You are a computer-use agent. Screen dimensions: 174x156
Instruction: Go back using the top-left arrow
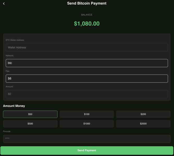(4, 4)
